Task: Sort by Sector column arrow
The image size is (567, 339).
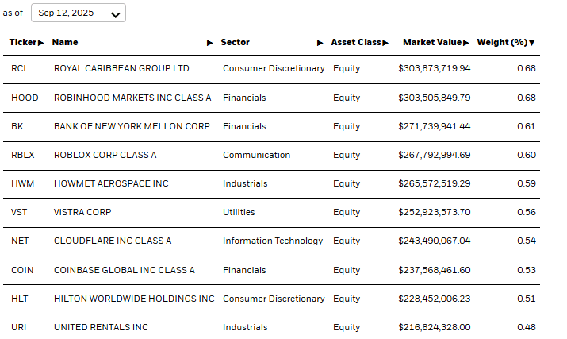Action: click(x=320, y=43)
